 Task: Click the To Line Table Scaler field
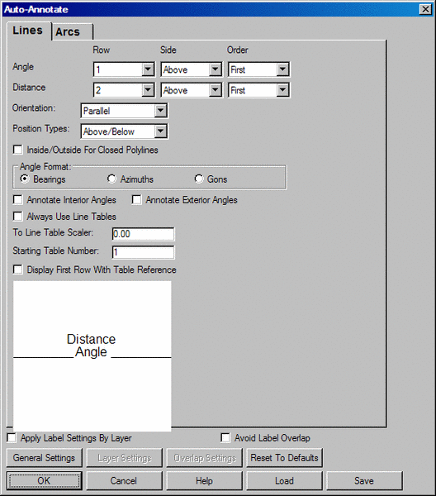pos(143,234)
